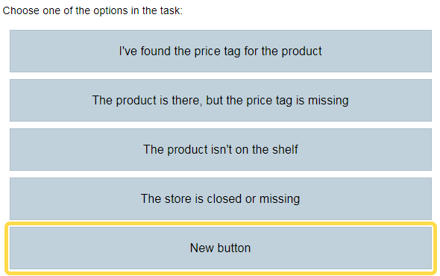Answer that the price tag is missing
This screenshot has width=440, height=276.
tap(221, 100)
